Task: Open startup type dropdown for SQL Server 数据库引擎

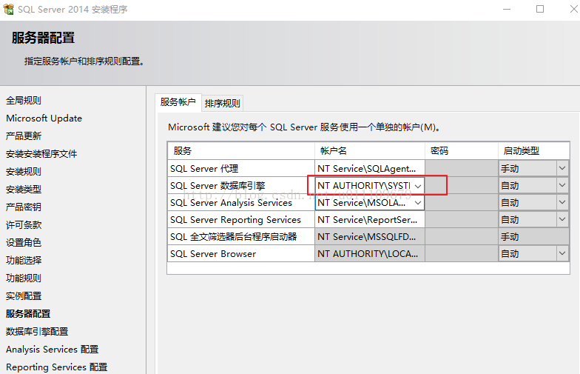Action: point(562,185)
